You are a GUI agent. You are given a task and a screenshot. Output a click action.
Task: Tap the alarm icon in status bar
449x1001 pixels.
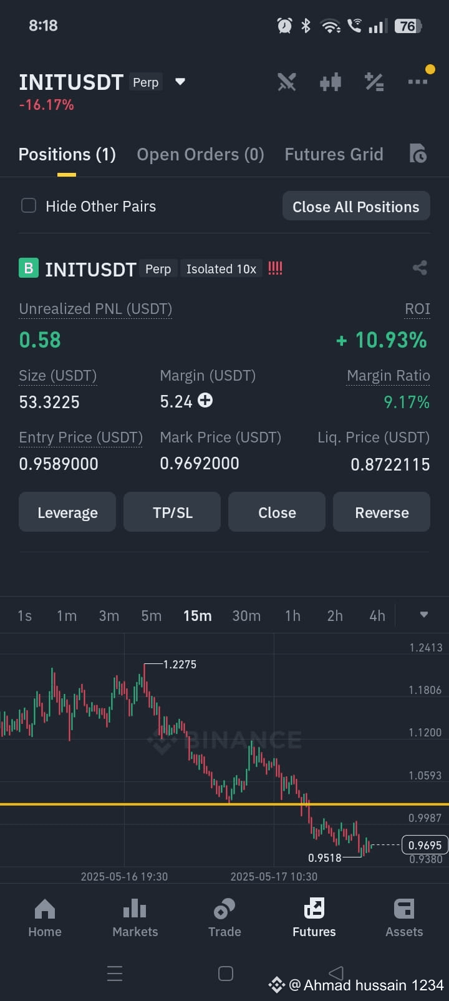point(285,26)
